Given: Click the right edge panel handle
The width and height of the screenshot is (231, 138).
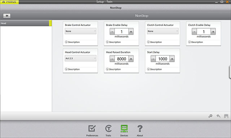Looking at the screenshot, I should point(230,72).
